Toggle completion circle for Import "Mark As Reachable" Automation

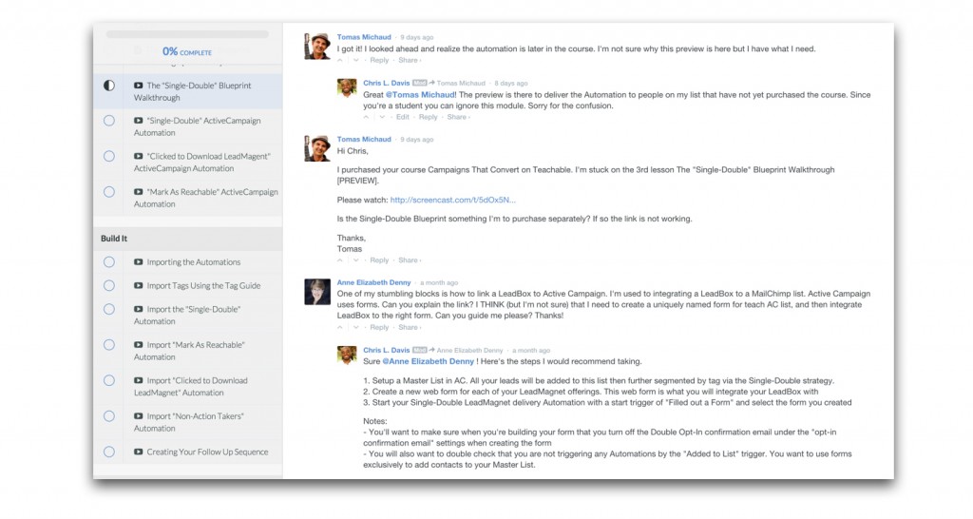(x=109, y=345)
